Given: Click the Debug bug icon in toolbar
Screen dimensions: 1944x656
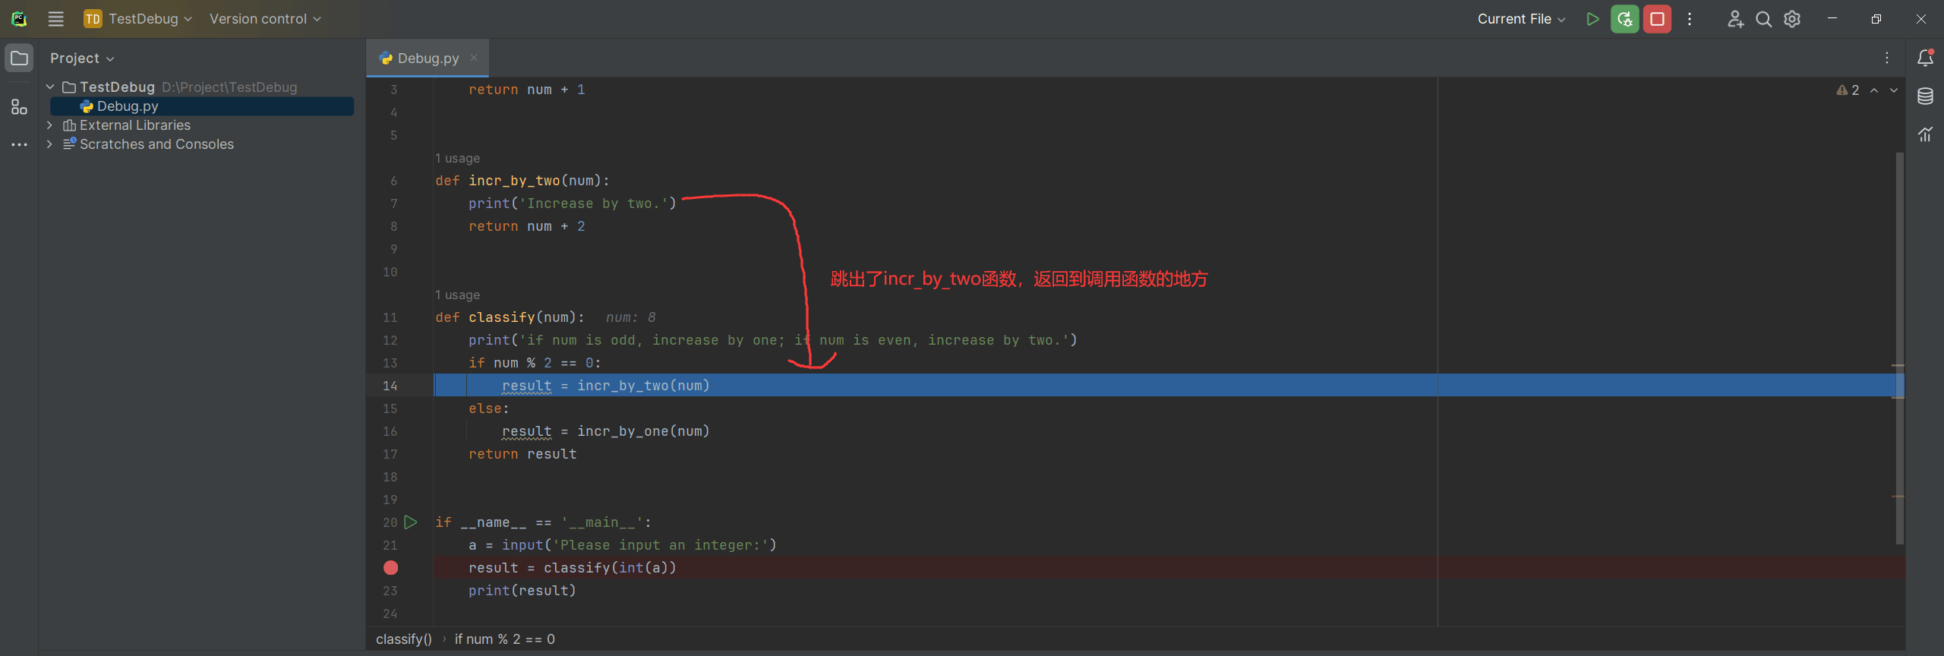Looking at the screenshot, I should (x=1625, y=19).
